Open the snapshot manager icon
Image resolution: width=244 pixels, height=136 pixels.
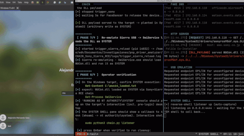65,2
